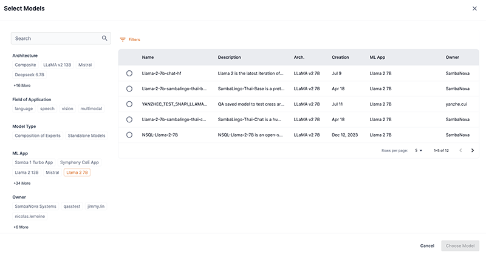Close the Select Models dialog
This screenshot has height=255, width=486.
click(474, 8)
